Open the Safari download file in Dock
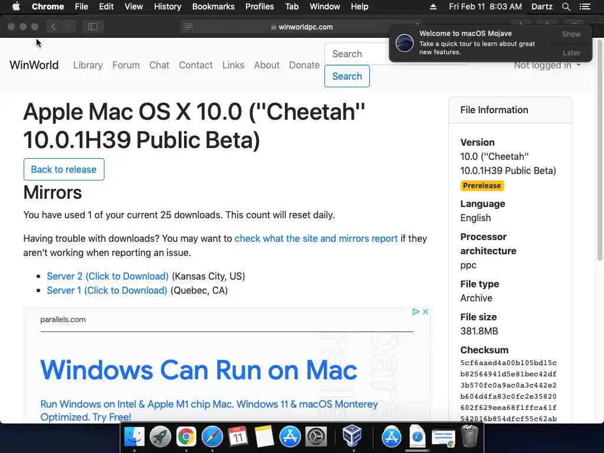 point(417,436)
